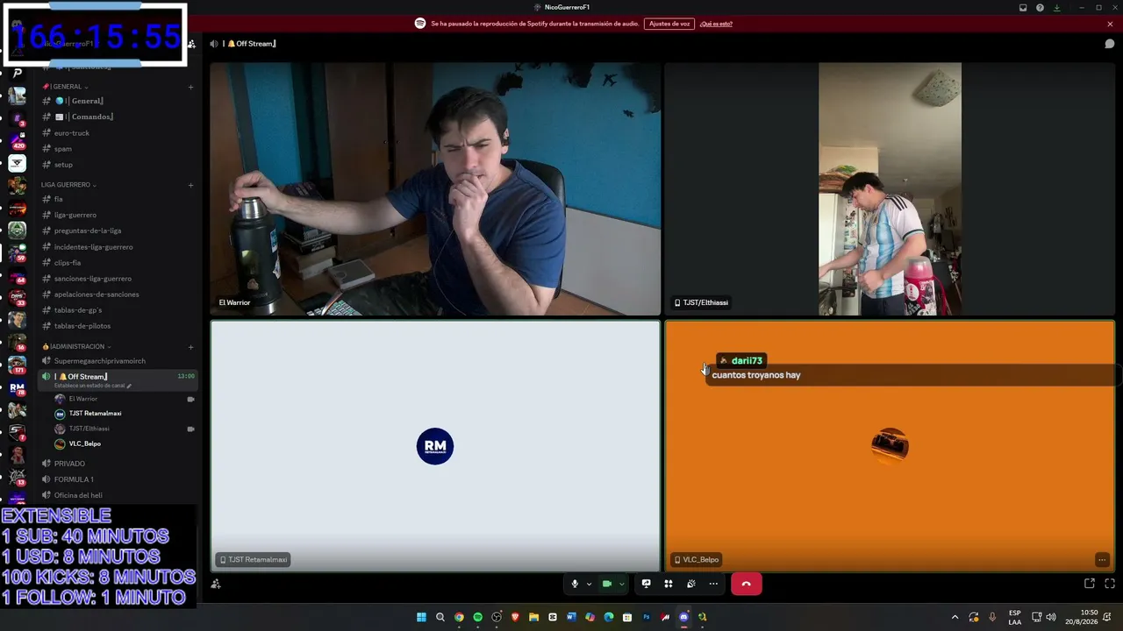Open Brave browser from the taskbar

515,617
